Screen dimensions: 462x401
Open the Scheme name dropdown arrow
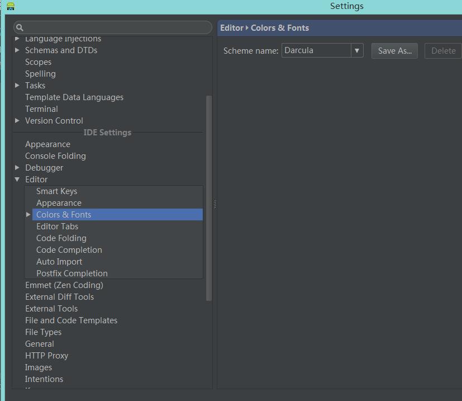coord(357,50)
